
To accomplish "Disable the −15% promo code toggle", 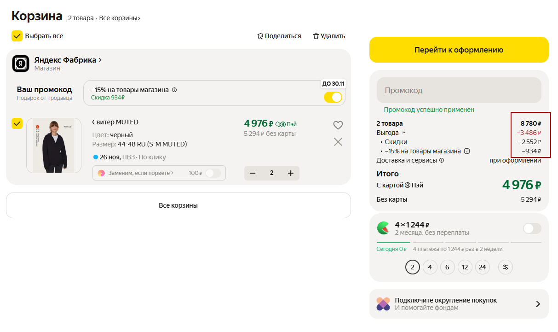I will tap(333, 97).
